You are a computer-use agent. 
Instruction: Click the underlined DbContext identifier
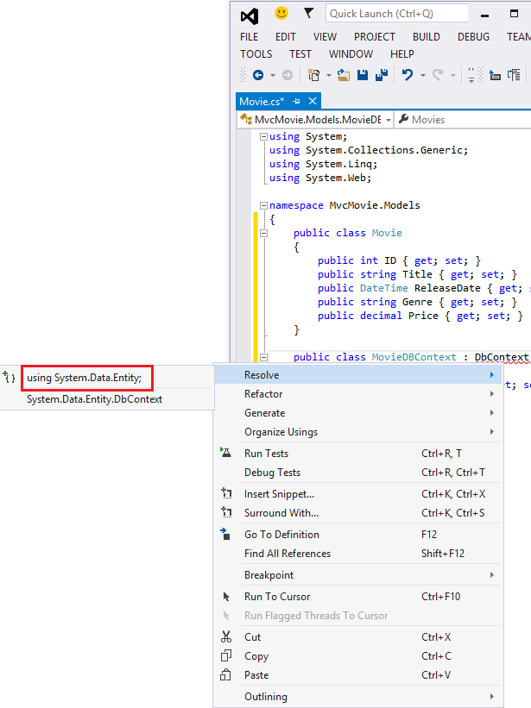point(501,357)
